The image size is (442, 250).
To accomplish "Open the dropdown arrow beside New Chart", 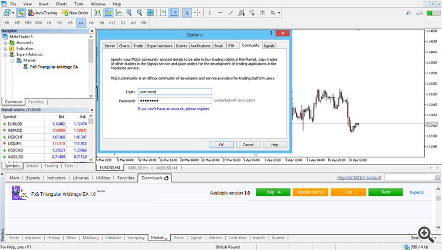I will (x=13, y=13).
